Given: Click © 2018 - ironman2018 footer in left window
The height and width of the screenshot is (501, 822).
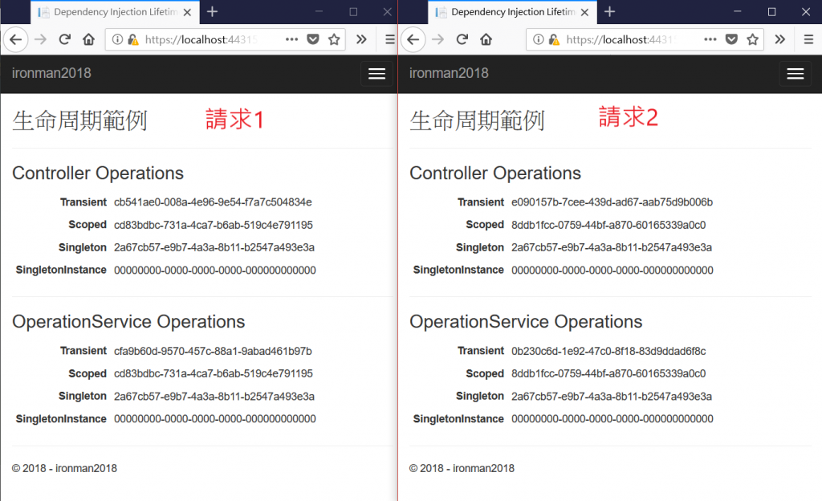Looking at the screenshot, I should tap(64, 468).
